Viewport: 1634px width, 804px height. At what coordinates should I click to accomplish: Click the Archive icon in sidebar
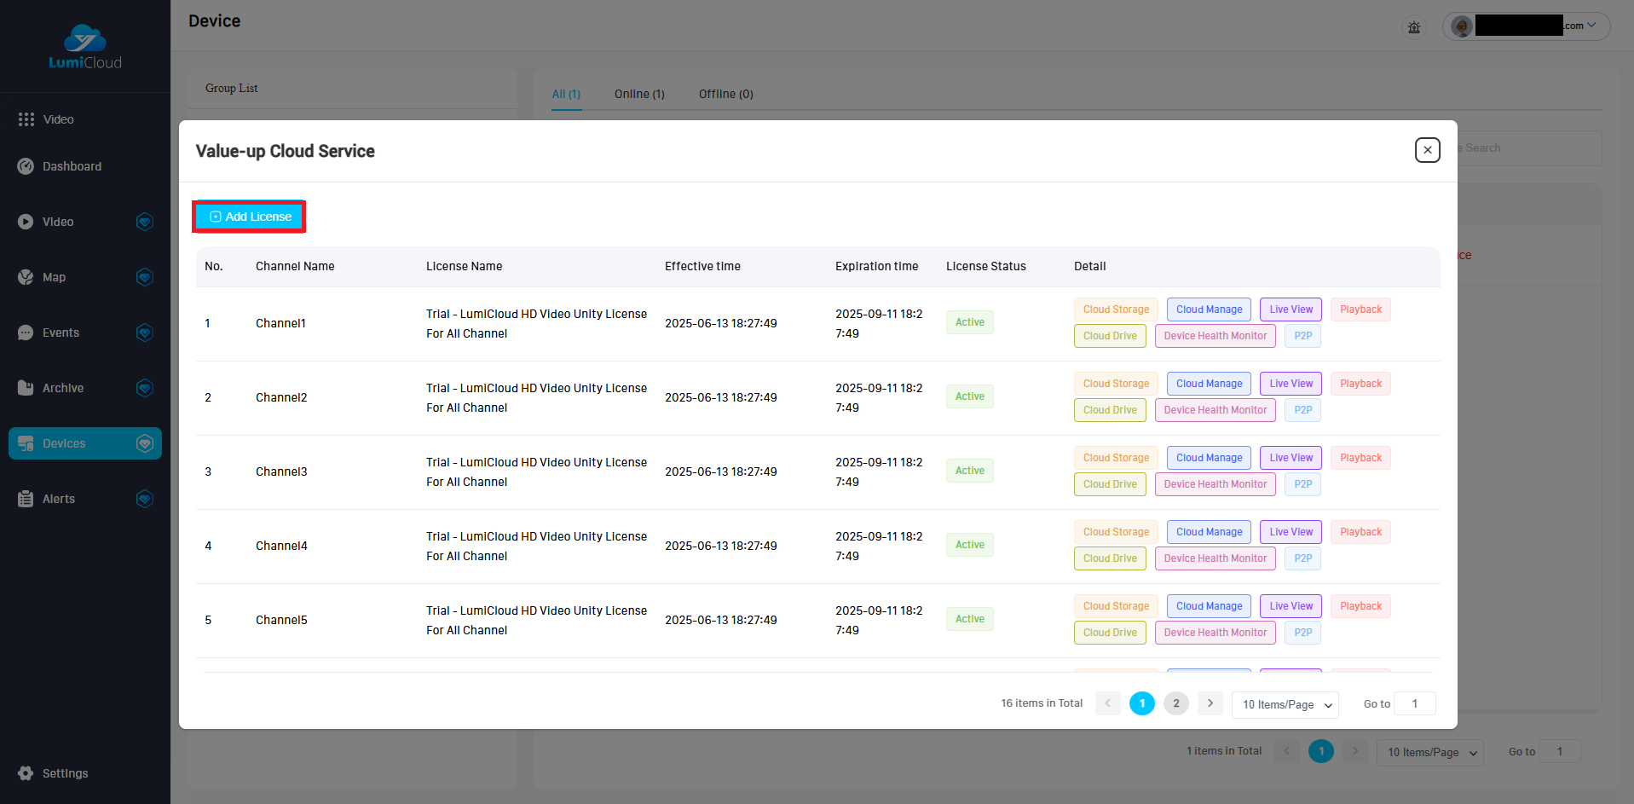click(26, 388)
